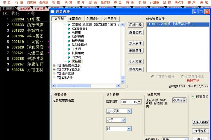The height and width of the screenshot is (140, 211).
Task: Open the list dropdown arrow above 代码
Action: [6, 13]
